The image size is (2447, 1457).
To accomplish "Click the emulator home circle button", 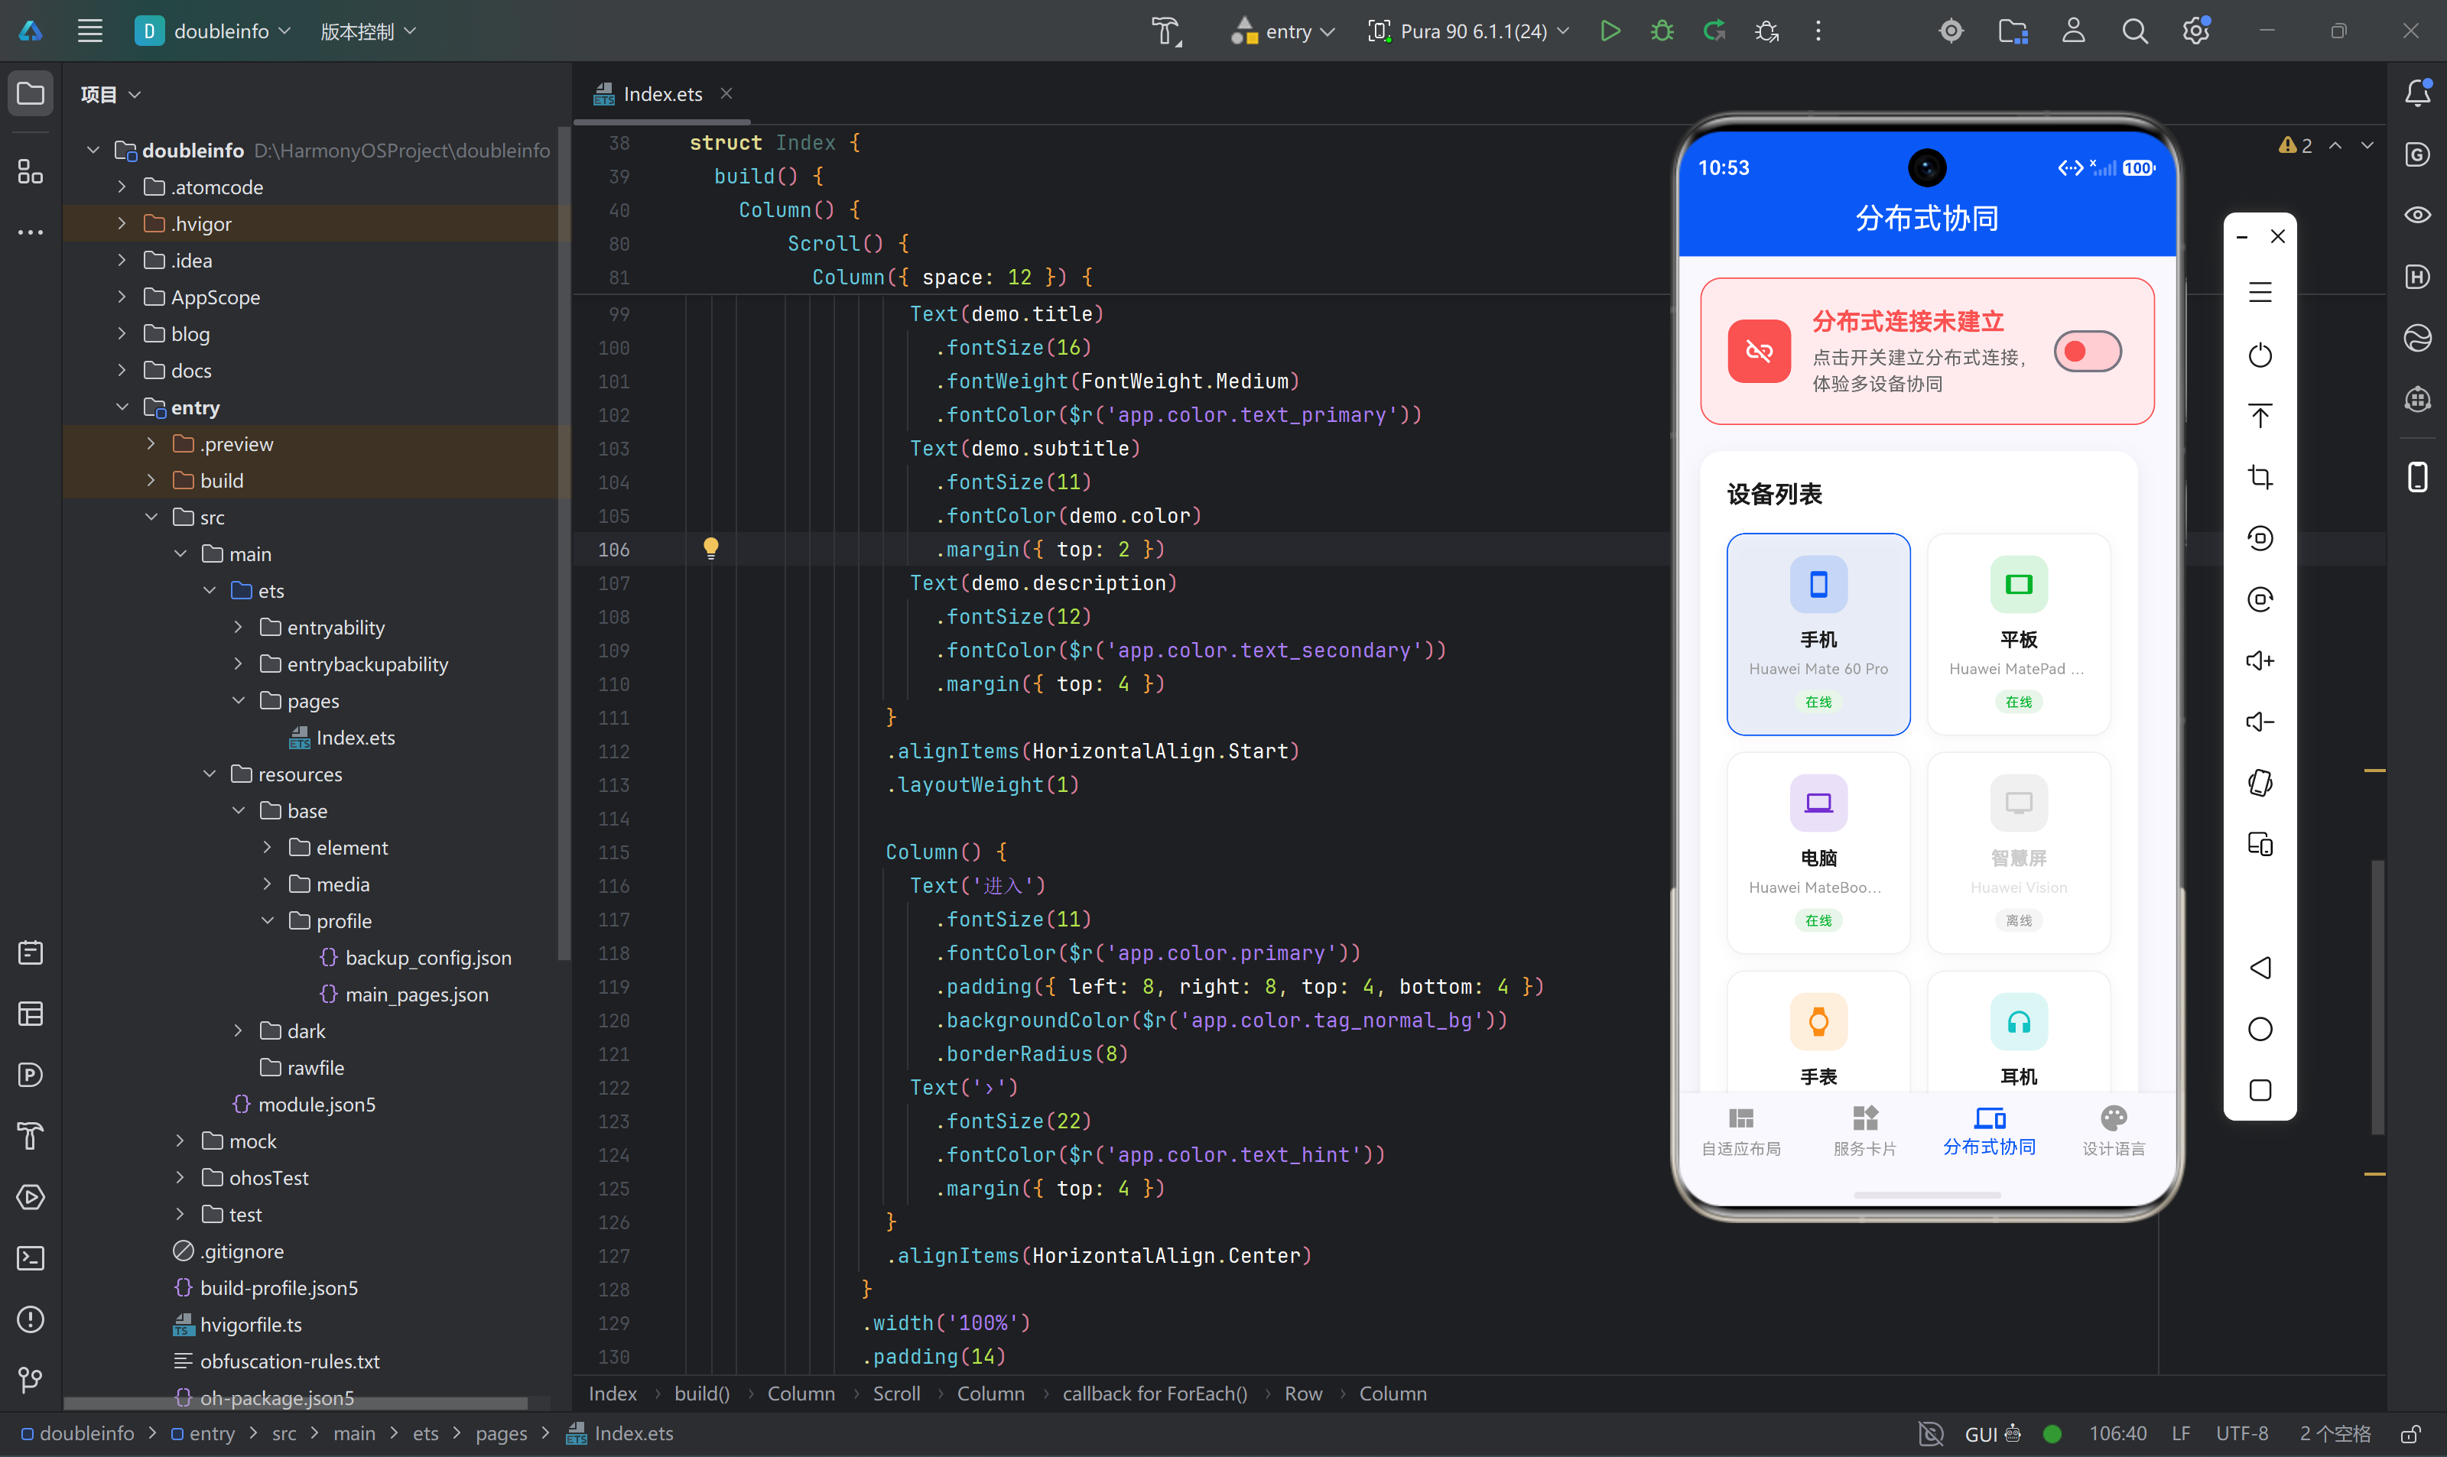I will tap(2260, 1029).
